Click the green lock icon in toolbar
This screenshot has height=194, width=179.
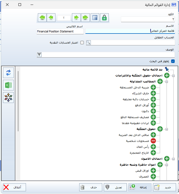104,18
